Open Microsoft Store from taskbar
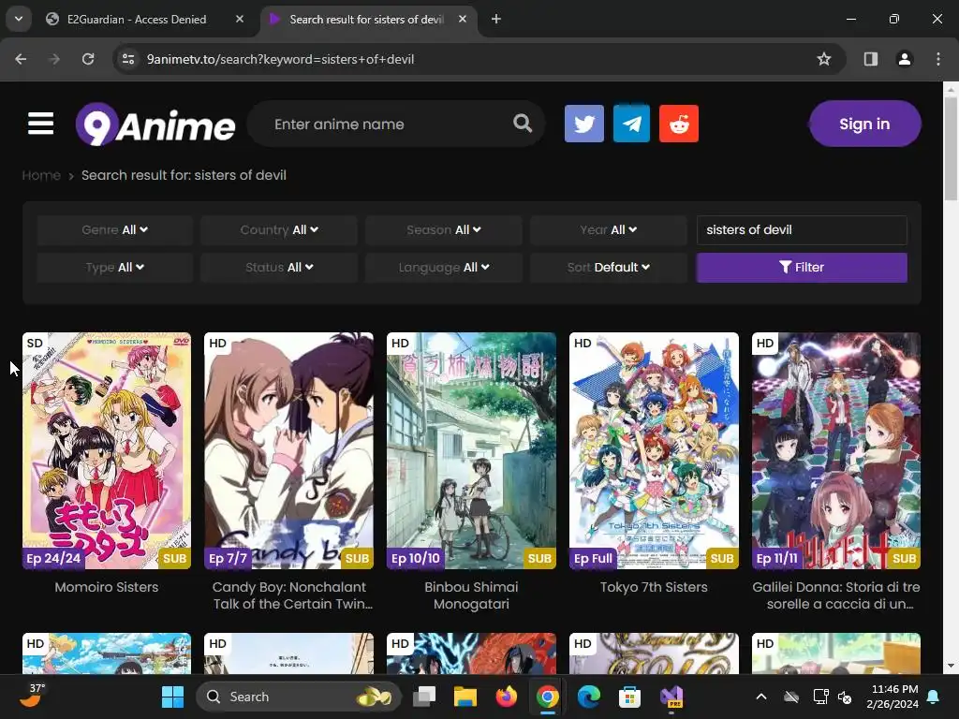The height and width of the screenshot is (719, 959). coord(629,697)
